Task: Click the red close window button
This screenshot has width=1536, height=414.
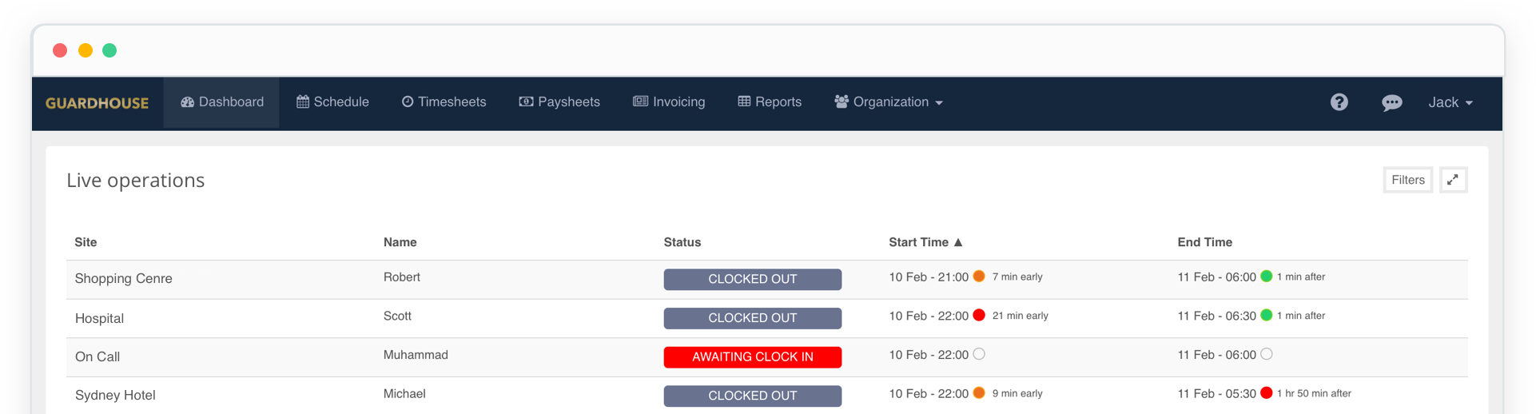Action: point(60,50)
